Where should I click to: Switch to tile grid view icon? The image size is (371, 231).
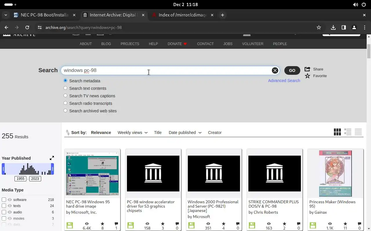pyautogui.click(x=337, y=132)
